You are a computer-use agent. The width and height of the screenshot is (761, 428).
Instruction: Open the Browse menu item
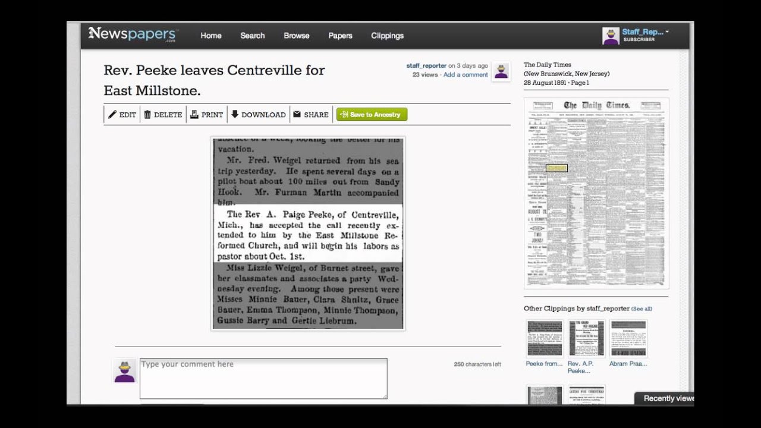tap(297, 36)
